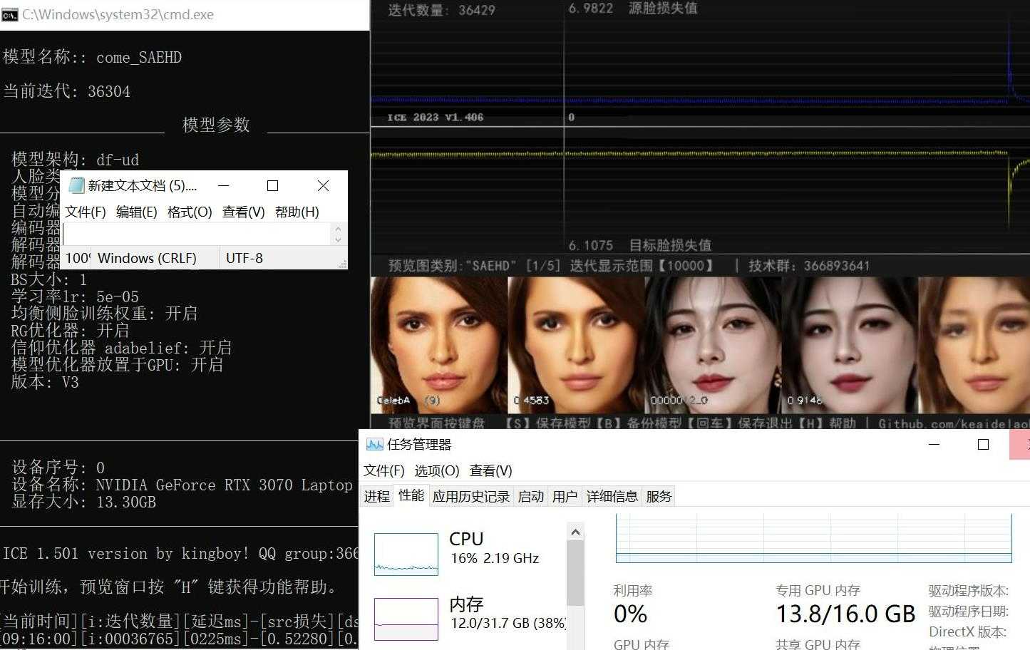The height and width of the screenshot is (650, 1030).
Task: Click the Notepad text editing area
Action: [197, 234]
